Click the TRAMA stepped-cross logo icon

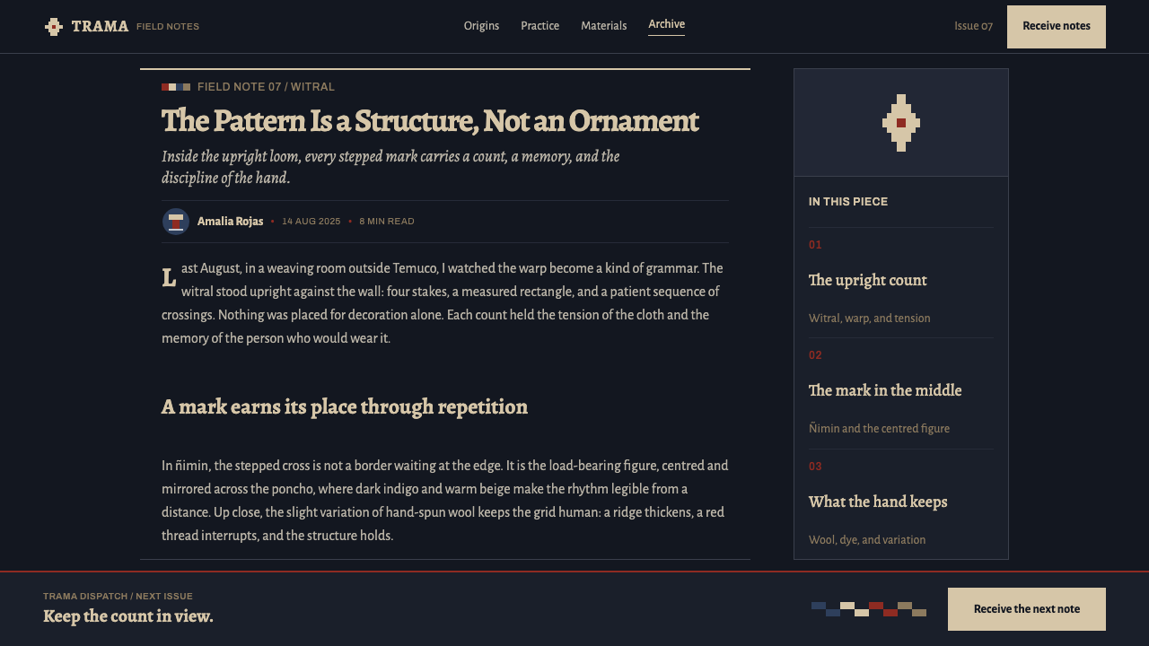click(54, 27)
